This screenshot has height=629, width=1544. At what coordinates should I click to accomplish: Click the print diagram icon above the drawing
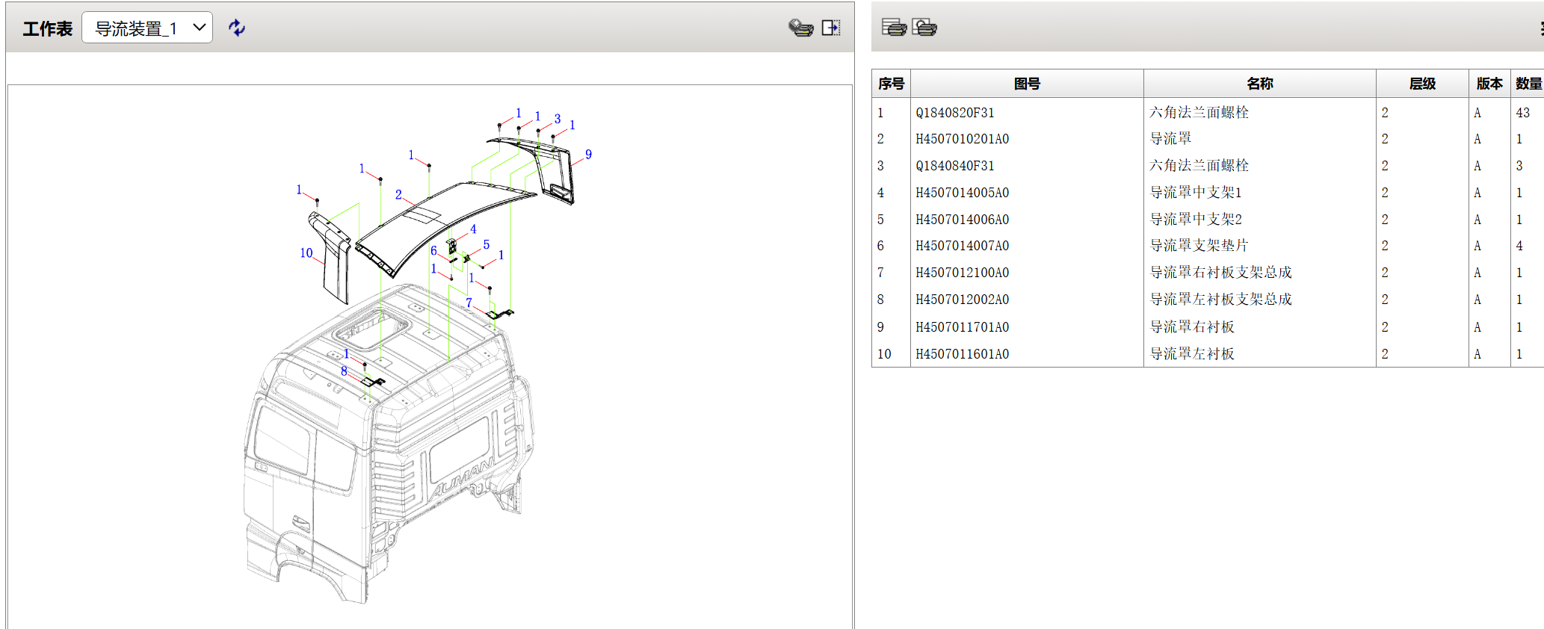pyautogui.click(x=800, y=28)
